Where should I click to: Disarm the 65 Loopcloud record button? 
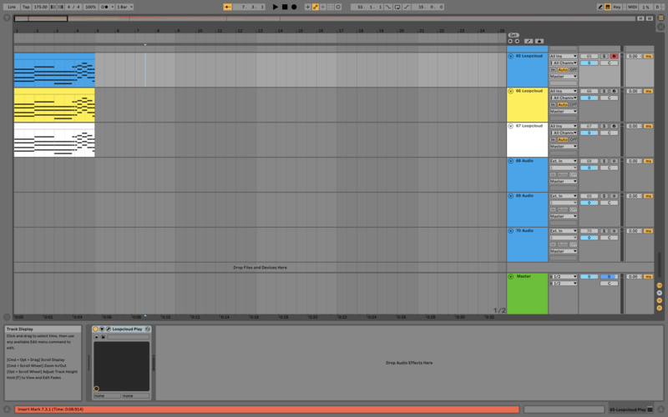(x=614, y=56)
